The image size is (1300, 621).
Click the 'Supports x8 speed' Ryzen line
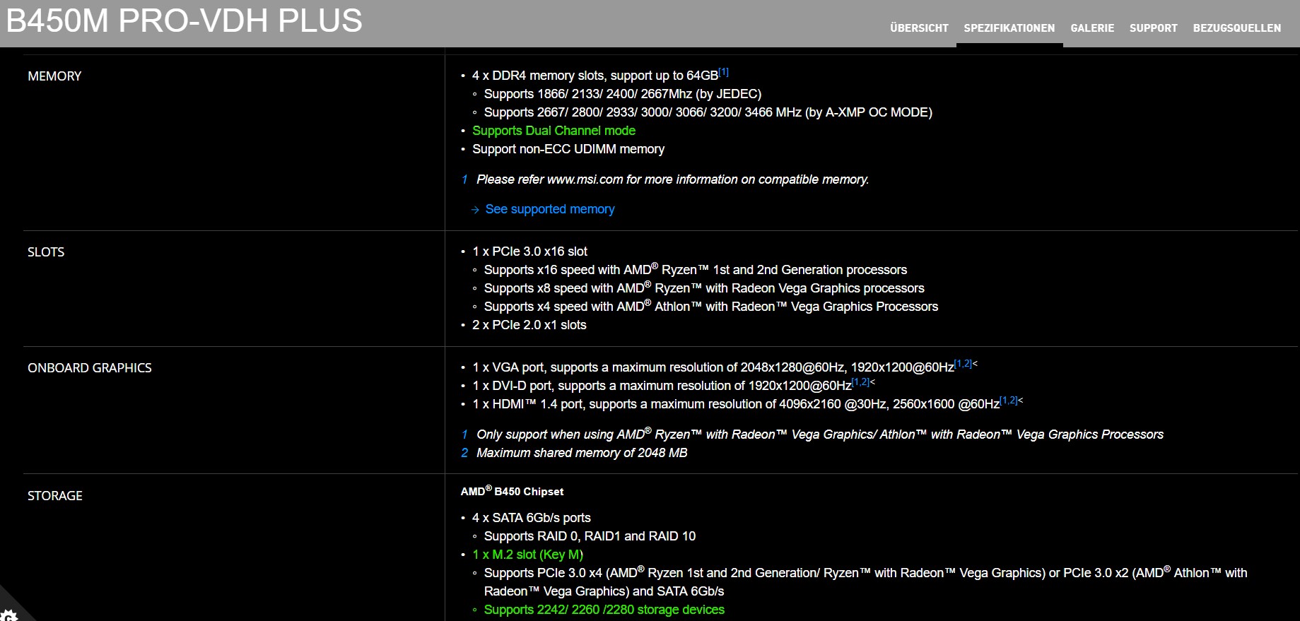[x=704, y=288]
